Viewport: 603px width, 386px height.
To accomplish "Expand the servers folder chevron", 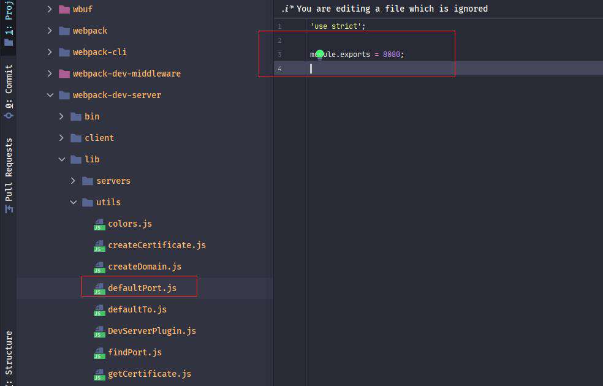I will (x=73, y=181).
